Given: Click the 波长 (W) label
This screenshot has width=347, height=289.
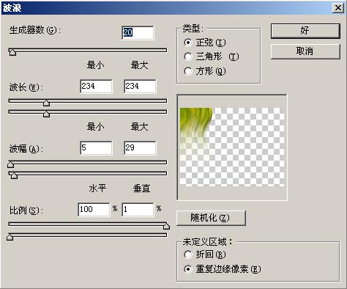Looking at the screenshot, I should coord(26,87).
